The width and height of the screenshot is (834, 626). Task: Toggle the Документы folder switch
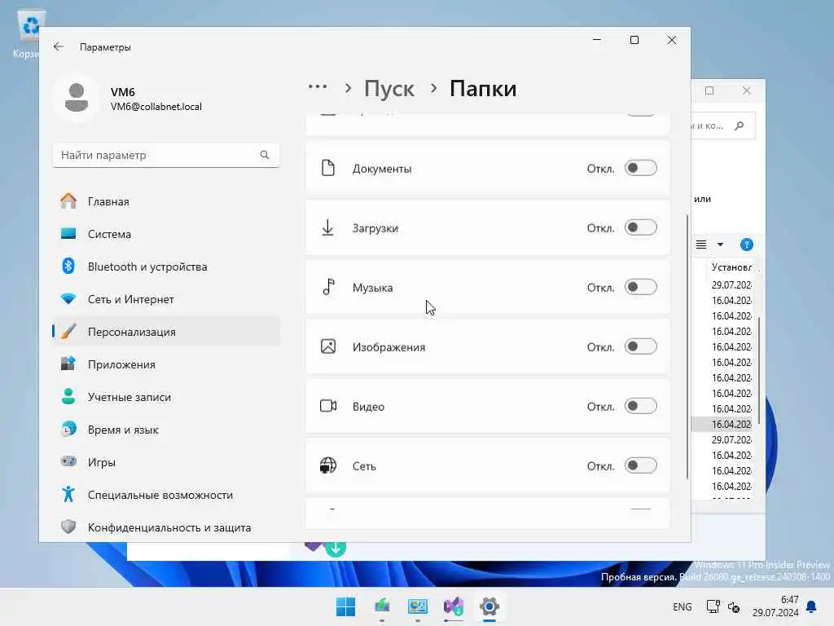tap(640, 168)
